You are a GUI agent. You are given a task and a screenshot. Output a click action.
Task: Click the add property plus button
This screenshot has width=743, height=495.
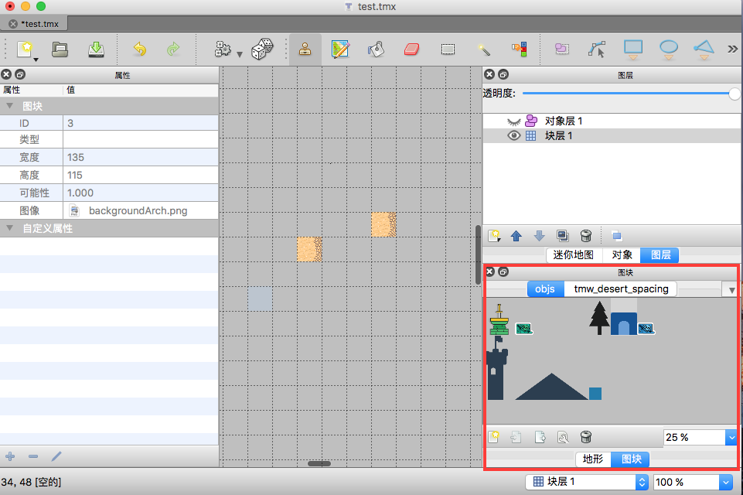tap(10, 456)
